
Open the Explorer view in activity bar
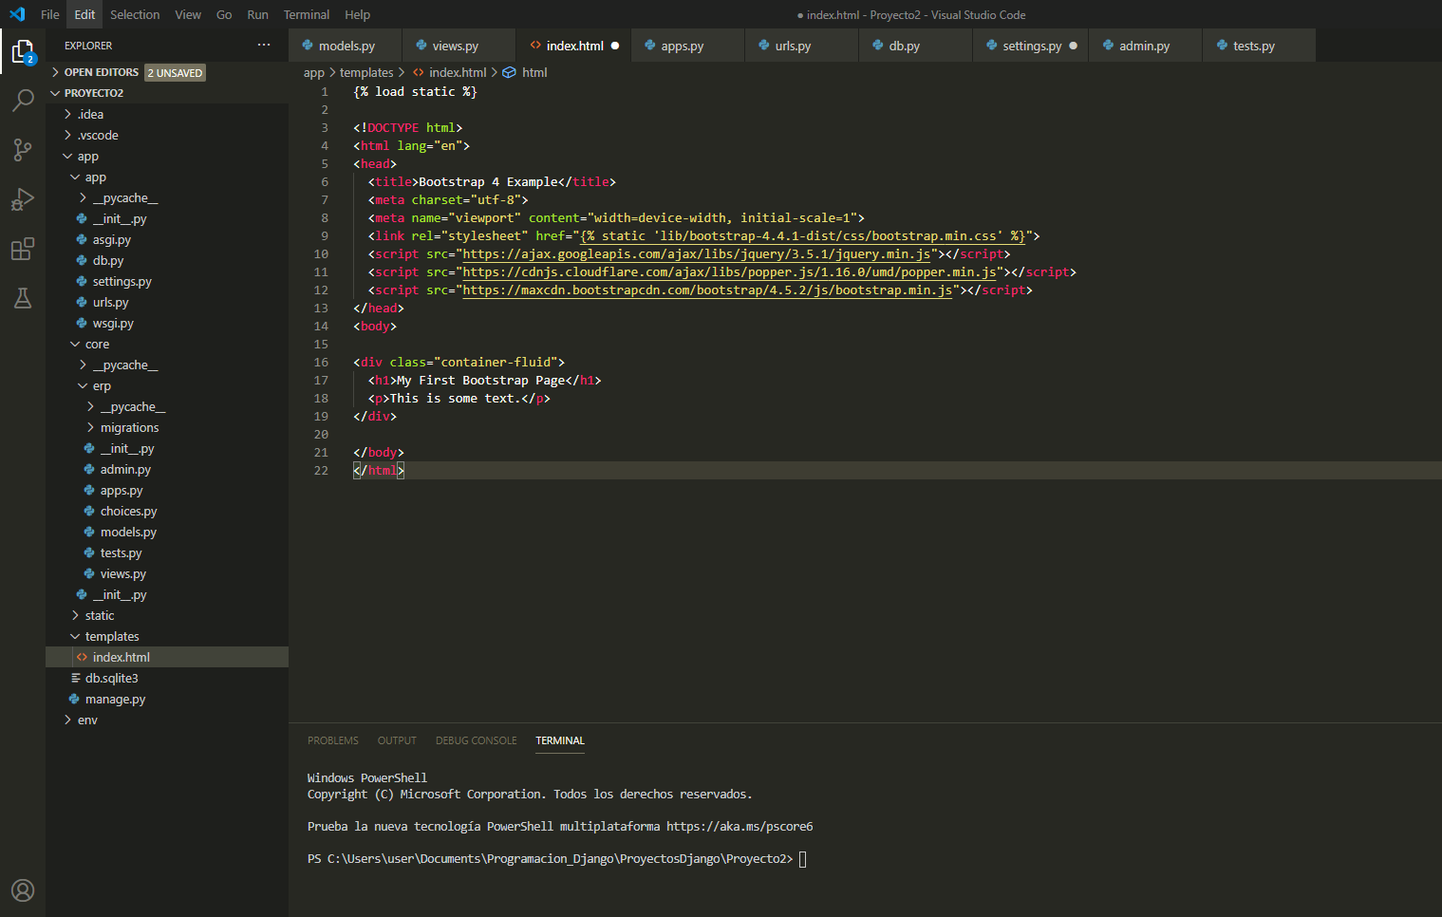pyautogui.click(x=23, y=51)
